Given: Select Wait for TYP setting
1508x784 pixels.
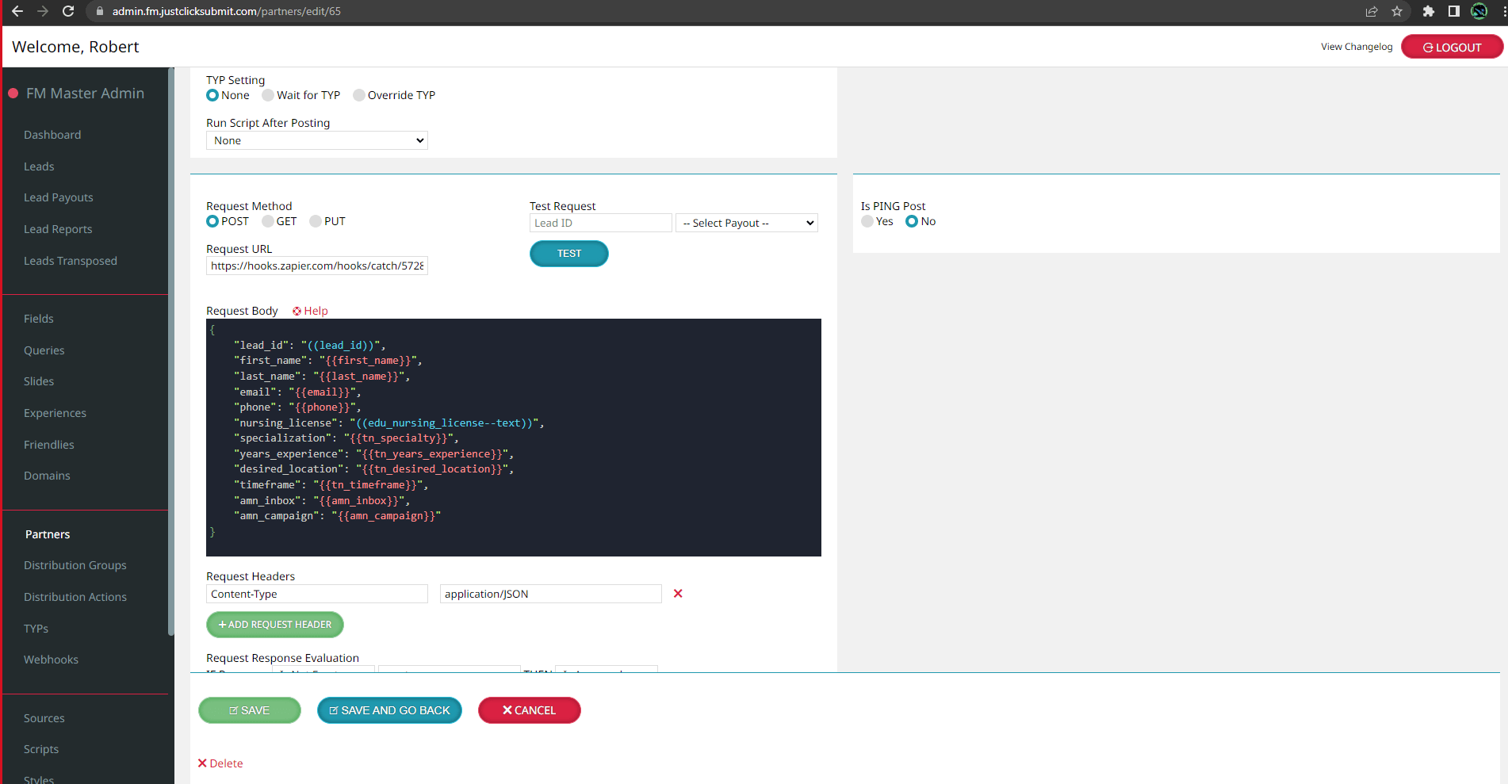Looking at the screenshot, I should (x=269, y=95).
